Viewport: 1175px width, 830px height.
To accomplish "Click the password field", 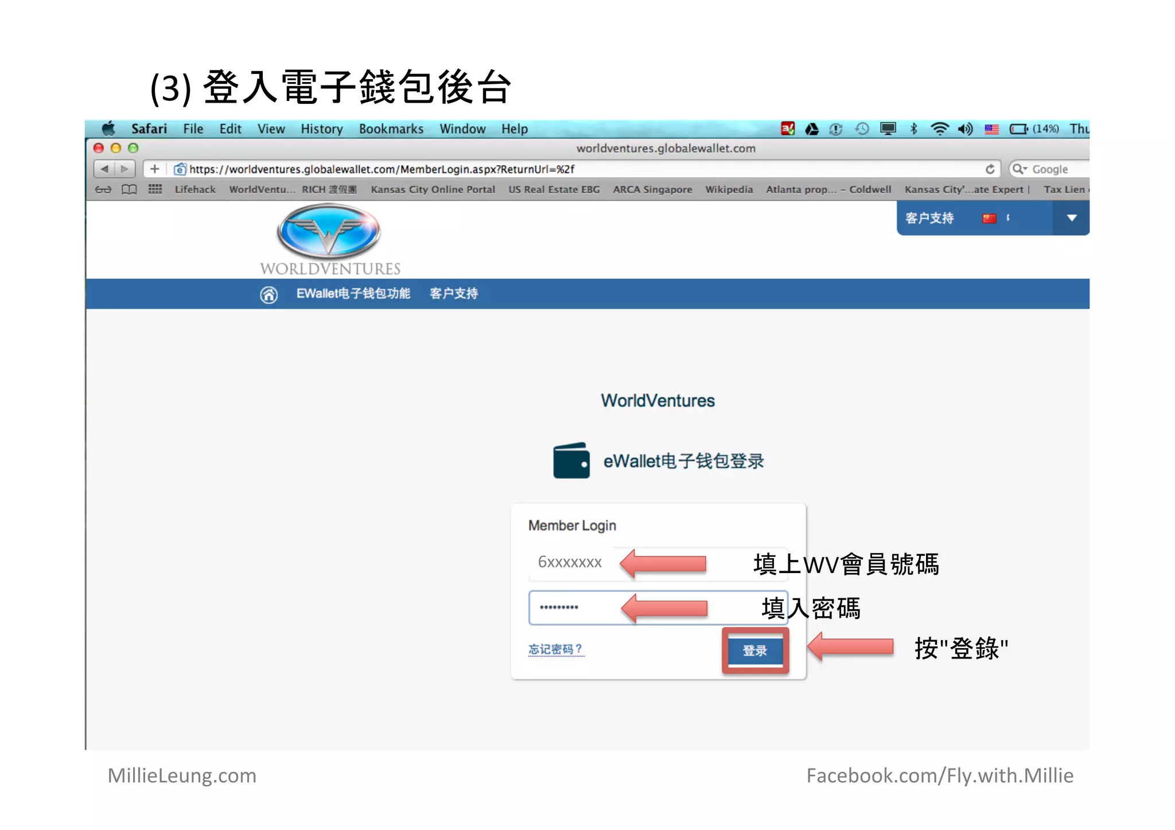I will [658, 607].
